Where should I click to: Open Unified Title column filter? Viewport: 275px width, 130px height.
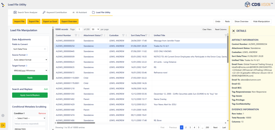(x=226, y=36)
